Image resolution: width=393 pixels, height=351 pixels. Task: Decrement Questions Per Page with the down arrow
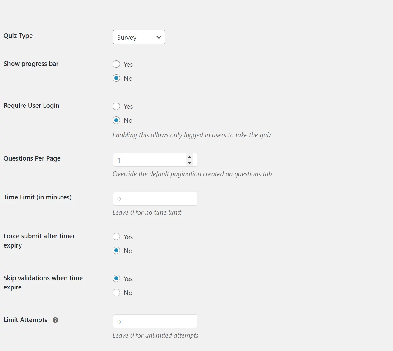tap(190, 163)
